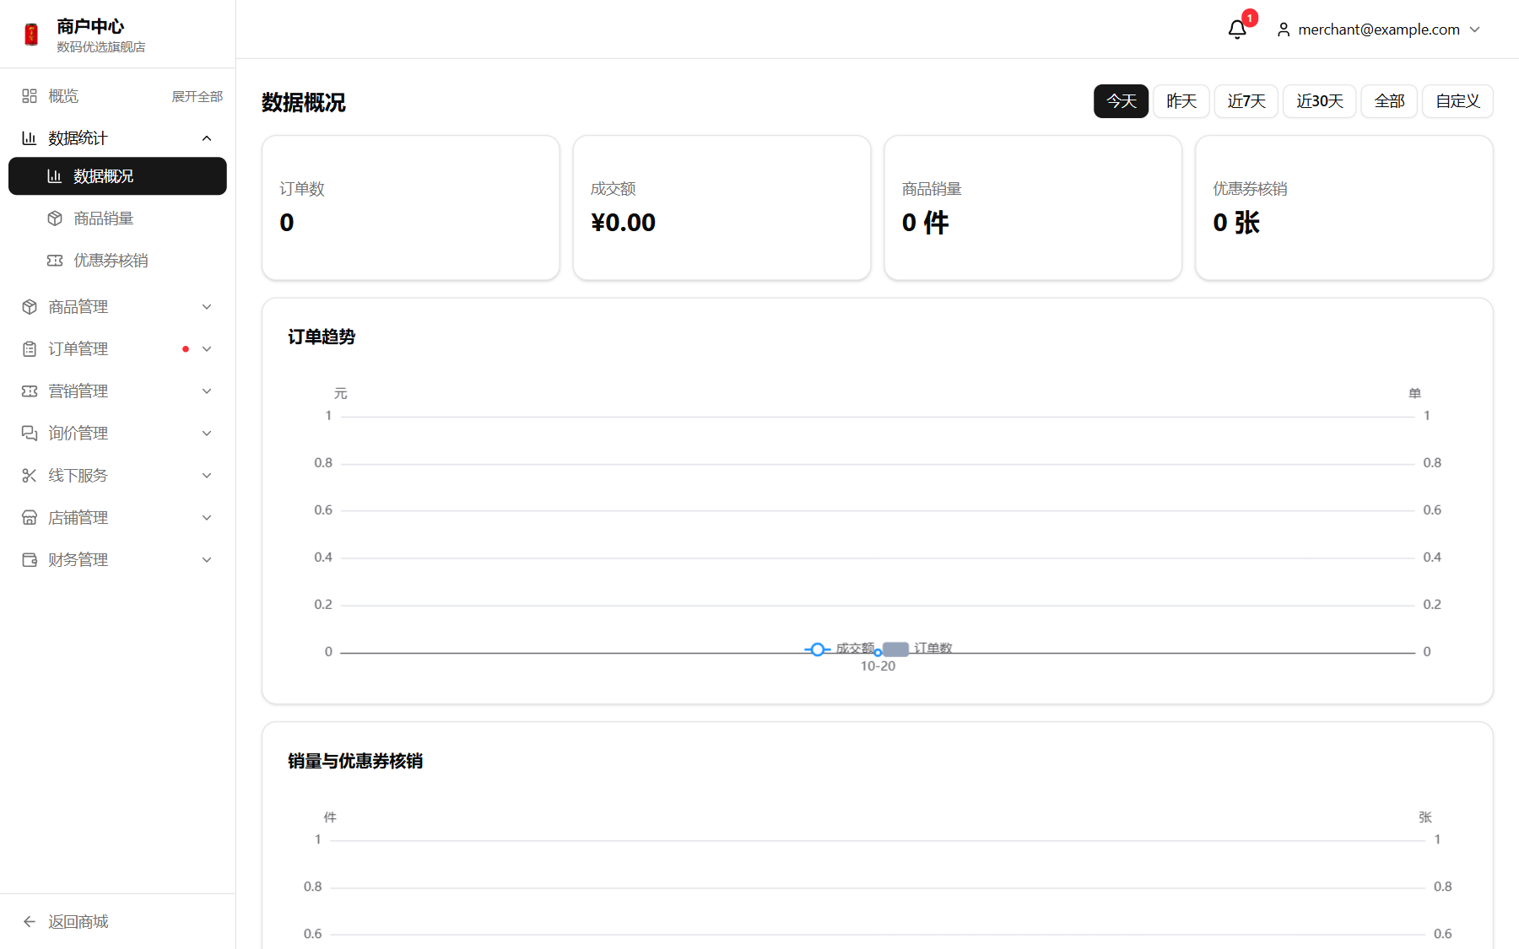
Task: Expand the 线下服务 chevron
Action: point(207,476)
